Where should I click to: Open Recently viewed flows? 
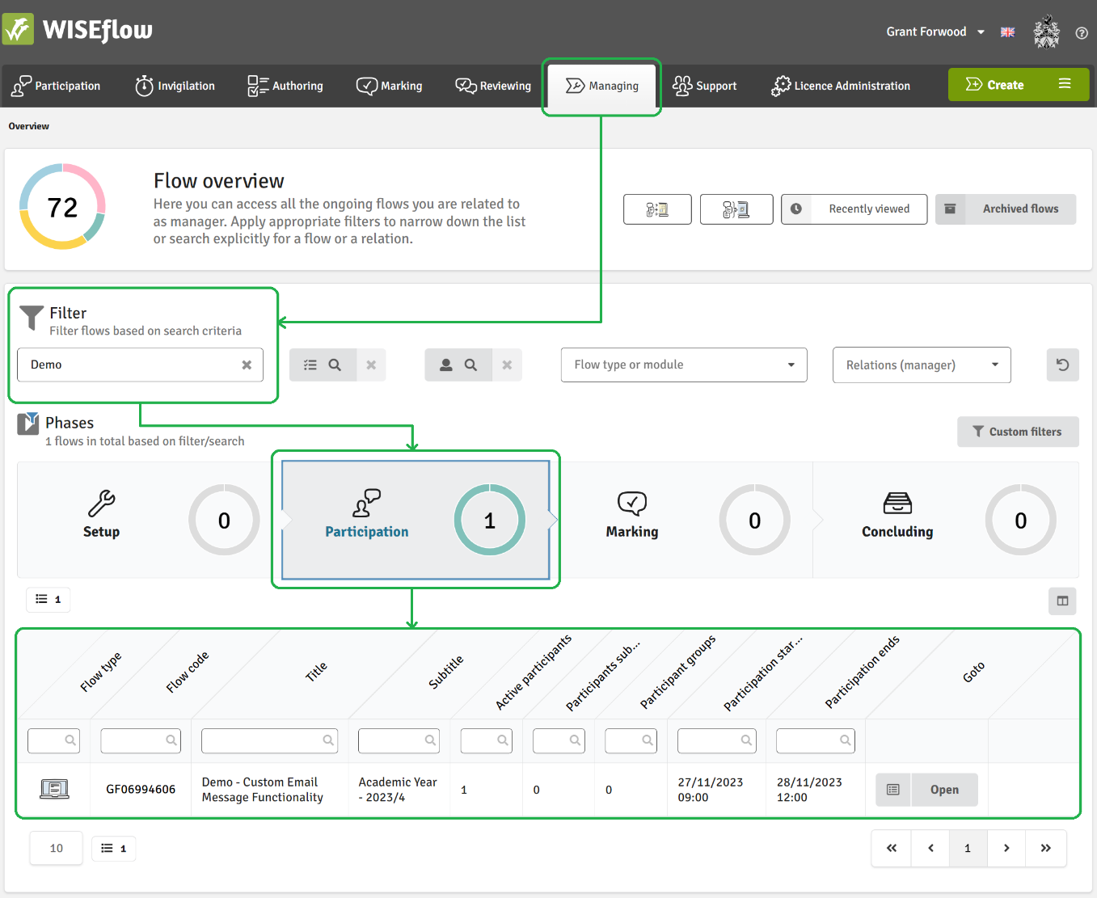854,209
